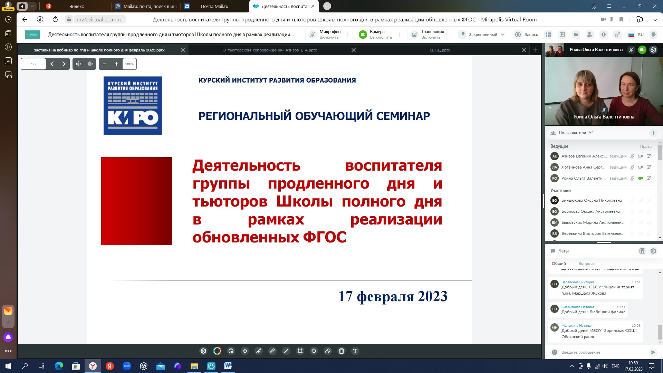Go to previous slide arrow
The image size is (663, 373).
(x=52, y=64)
